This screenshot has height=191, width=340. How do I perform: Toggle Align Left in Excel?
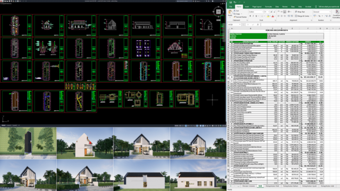(278, 16)
